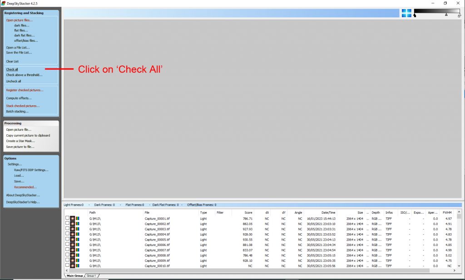Click RGB color icon of Capture_00002.tif row

click(x=77, y=224)
